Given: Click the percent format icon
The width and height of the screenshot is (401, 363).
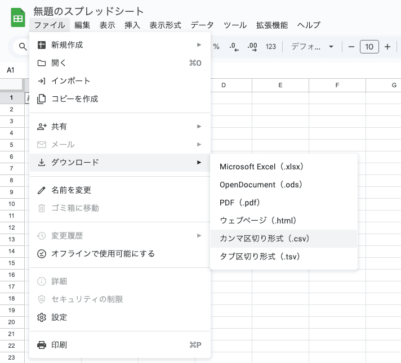Looking at the screenshot, I should [x=216, y=47].
